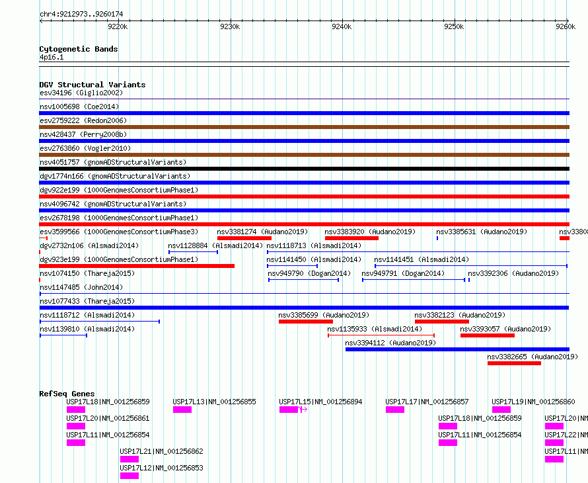The height and width of the screenshot is (483, 588).
Task: Select blue line of nsv949791 (Dogan2014)
Action: pos(414,280)
